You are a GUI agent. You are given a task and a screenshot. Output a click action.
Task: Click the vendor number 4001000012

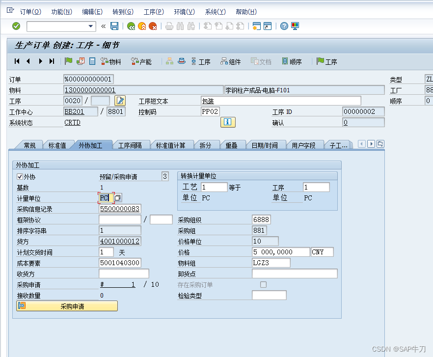point(120,241)
